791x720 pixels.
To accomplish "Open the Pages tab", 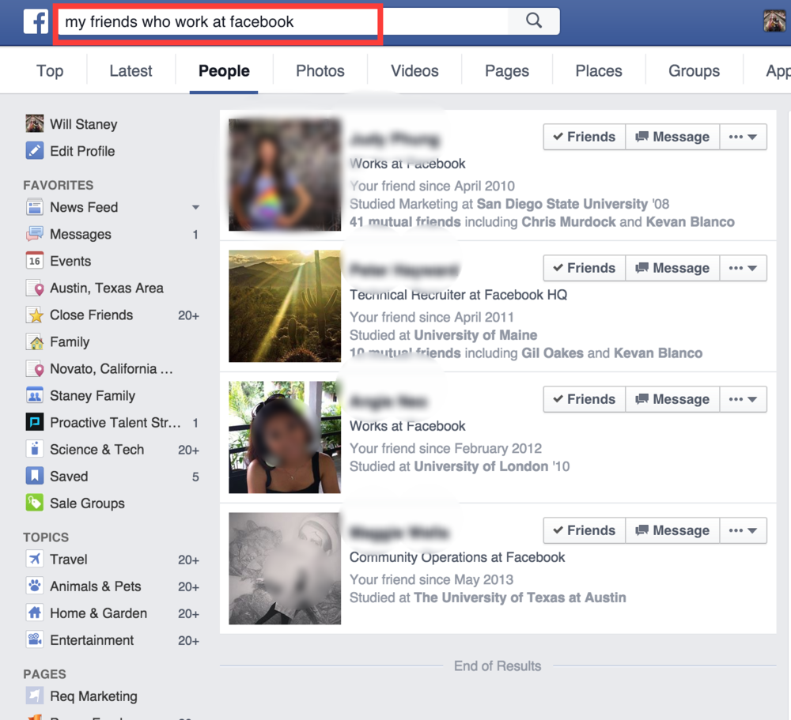I will [x=507, y=70].
